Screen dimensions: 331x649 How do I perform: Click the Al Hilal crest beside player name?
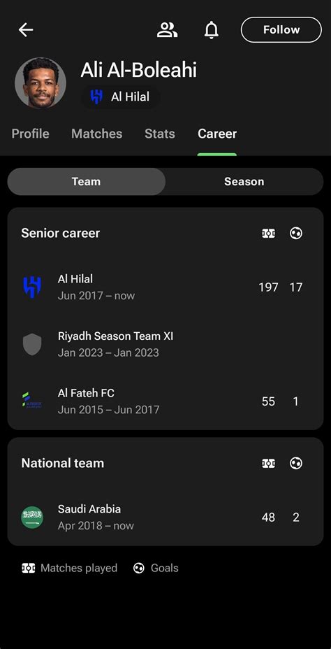(96, 97)
